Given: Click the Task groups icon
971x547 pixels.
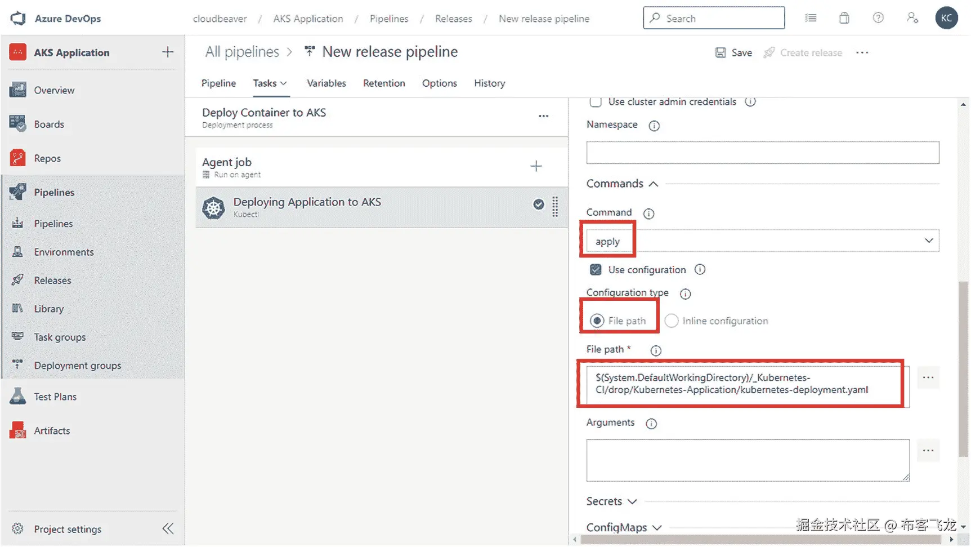Looking at the screenshot, I should (17, 337).
